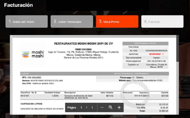Click the magnifier zoom reset icon
The width and height of the screenshot is (190, 118).
click(110, 107)
